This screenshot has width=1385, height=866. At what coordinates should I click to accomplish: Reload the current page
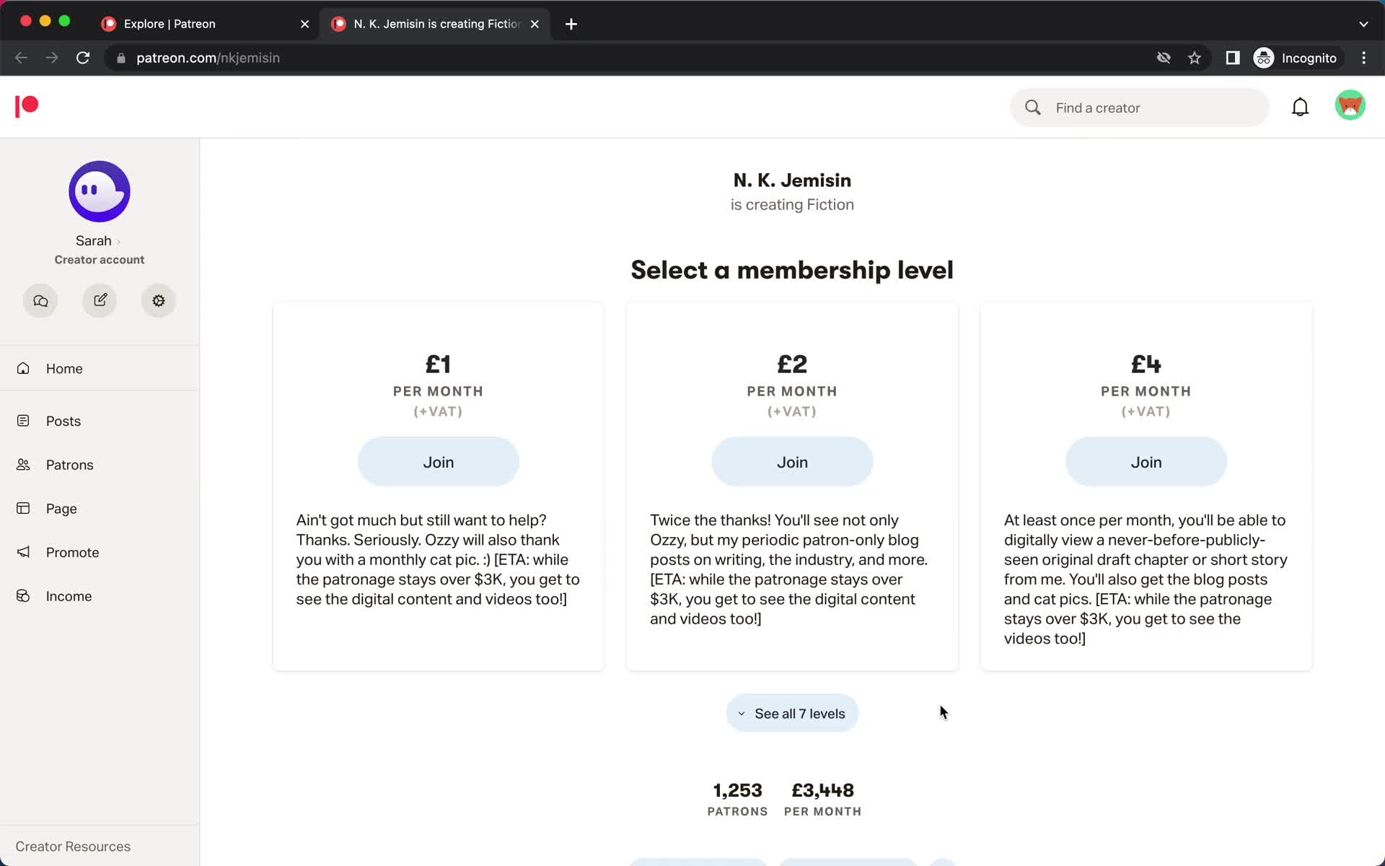click(x=83, y=58)
